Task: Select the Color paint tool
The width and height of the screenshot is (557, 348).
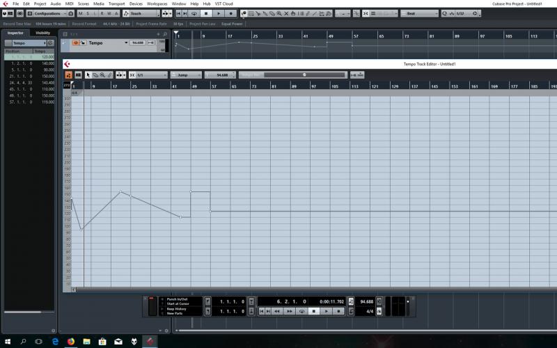Action: [x=328, y=13]
